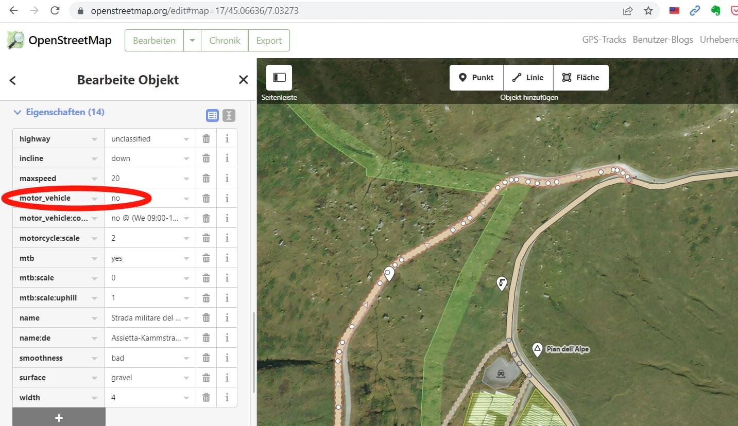Screen dimensions: 738x426
Task: Close the Bearbeite Objekt panel
Action: pos(244,80)
